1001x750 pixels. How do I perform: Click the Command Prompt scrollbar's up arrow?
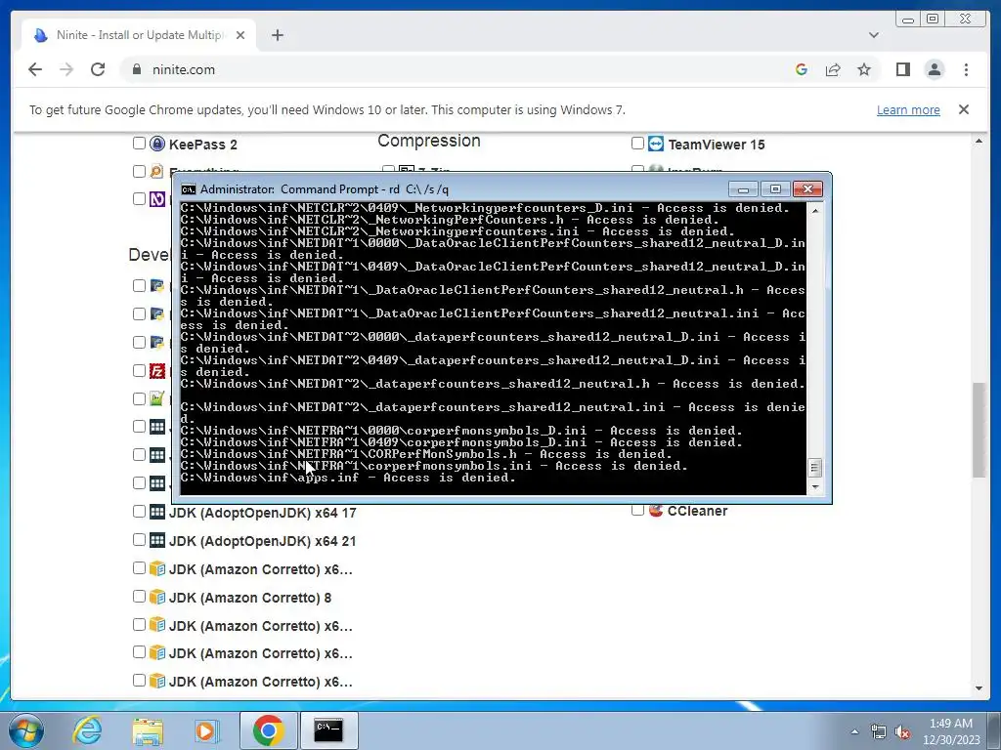click(x=814, y=210)
